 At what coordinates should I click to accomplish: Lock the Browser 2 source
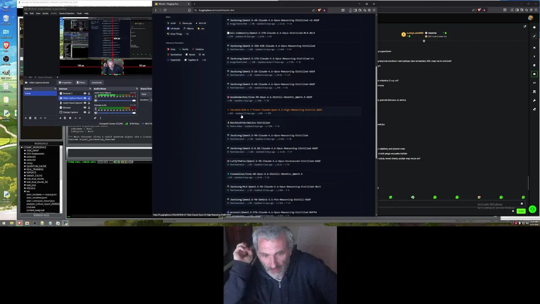(x=89, y=93)
